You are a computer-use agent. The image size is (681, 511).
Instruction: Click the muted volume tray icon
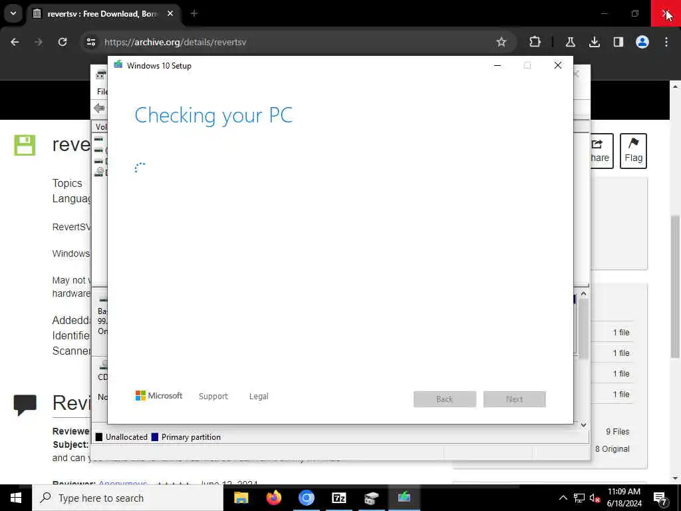coord(595,498)
